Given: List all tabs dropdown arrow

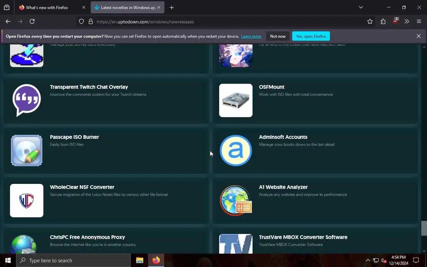Looking at the screenshot, I should pos(361,7).
